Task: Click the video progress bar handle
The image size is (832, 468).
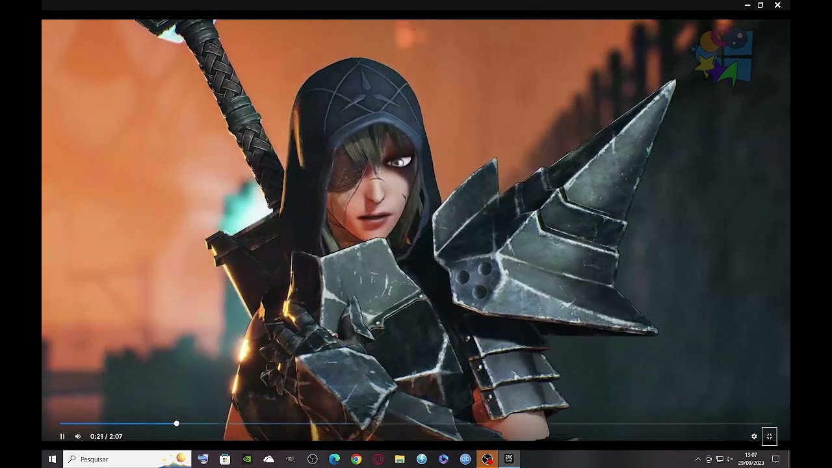Action: coord(176,424)
